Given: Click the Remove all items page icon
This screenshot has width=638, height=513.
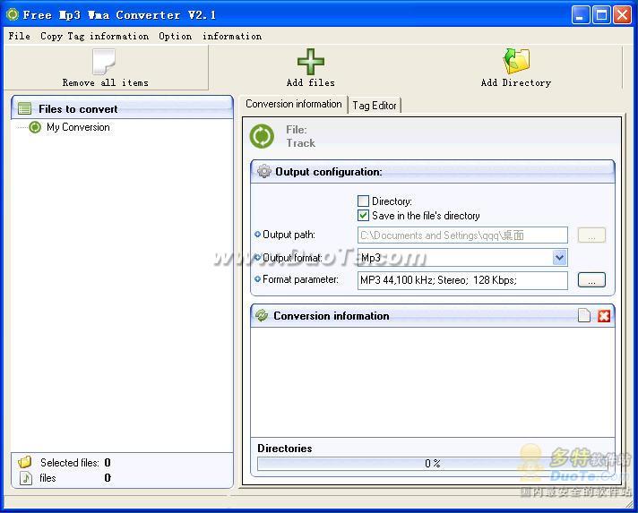Looking at the screenshot, I should click(104, 62).
